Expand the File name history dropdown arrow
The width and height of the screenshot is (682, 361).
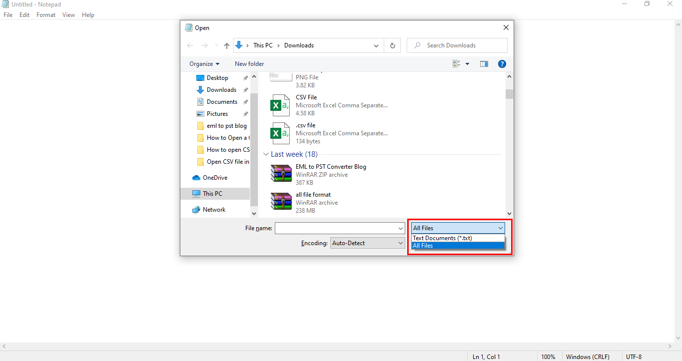[x=401, y=228]
